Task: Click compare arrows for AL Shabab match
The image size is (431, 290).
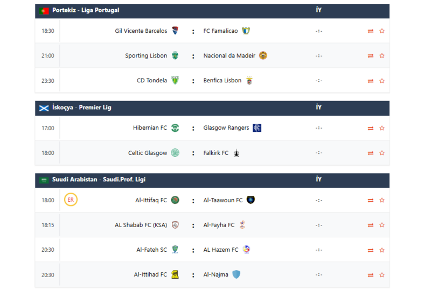Action: click(371, 225)
